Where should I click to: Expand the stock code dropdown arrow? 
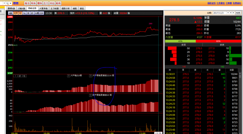click(4, 3)
